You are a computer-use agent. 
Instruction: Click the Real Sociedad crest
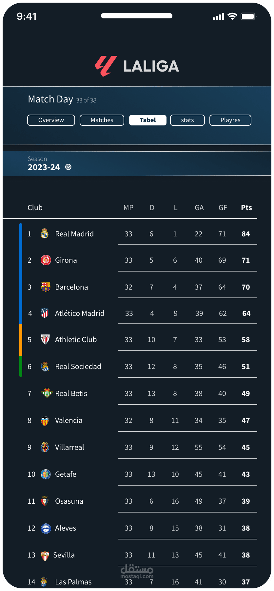click(x=45, y=366)
